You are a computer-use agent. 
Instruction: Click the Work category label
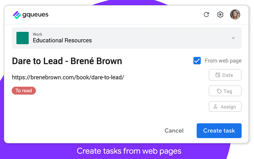37,34
